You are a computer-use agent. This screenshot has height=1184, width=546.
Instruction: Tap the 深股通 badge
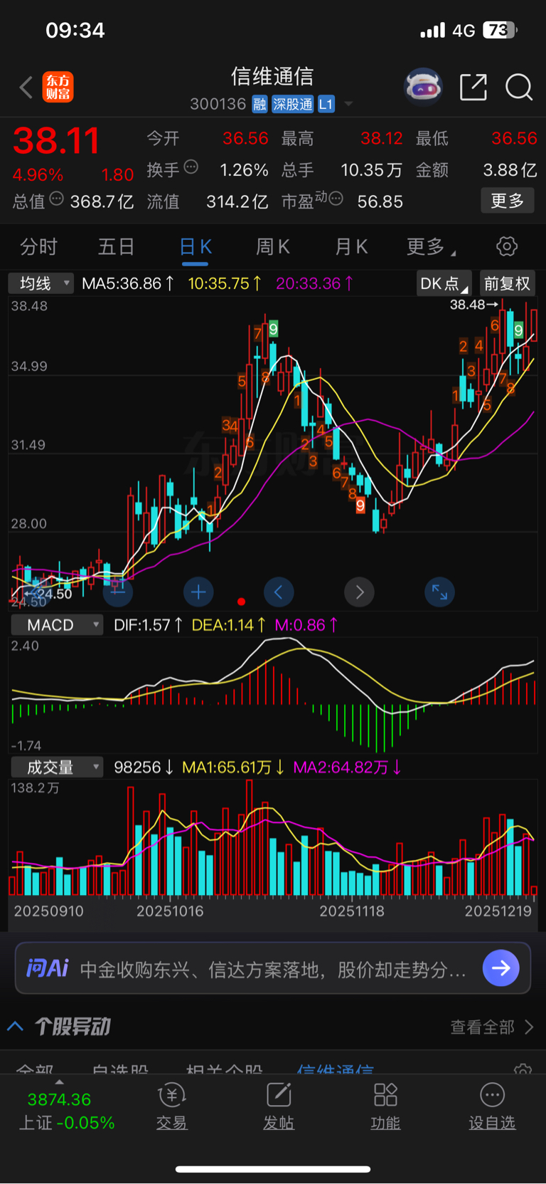292,105
